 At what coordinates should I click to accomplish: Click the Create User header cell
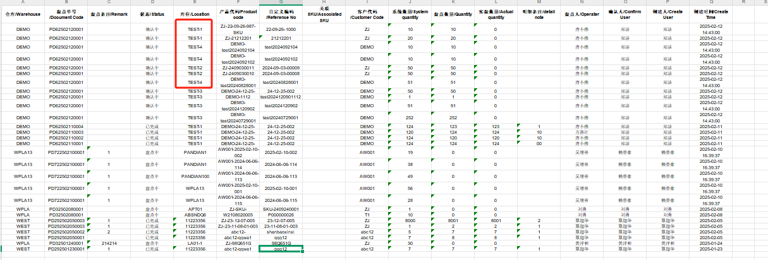click(x=667, y=16)
